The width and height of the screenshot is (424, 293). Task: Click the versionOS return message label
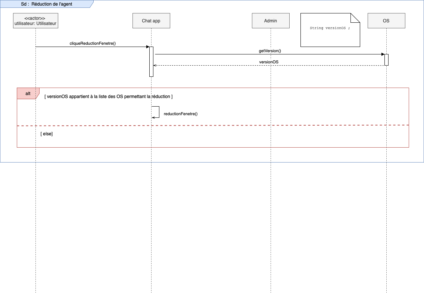[269, 62]
